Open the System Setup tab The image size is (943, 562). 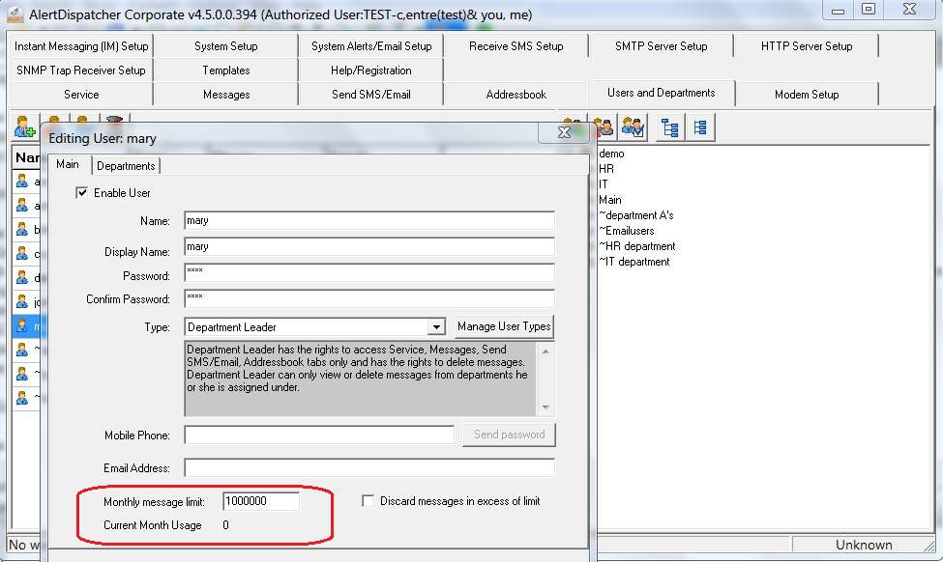226,46
